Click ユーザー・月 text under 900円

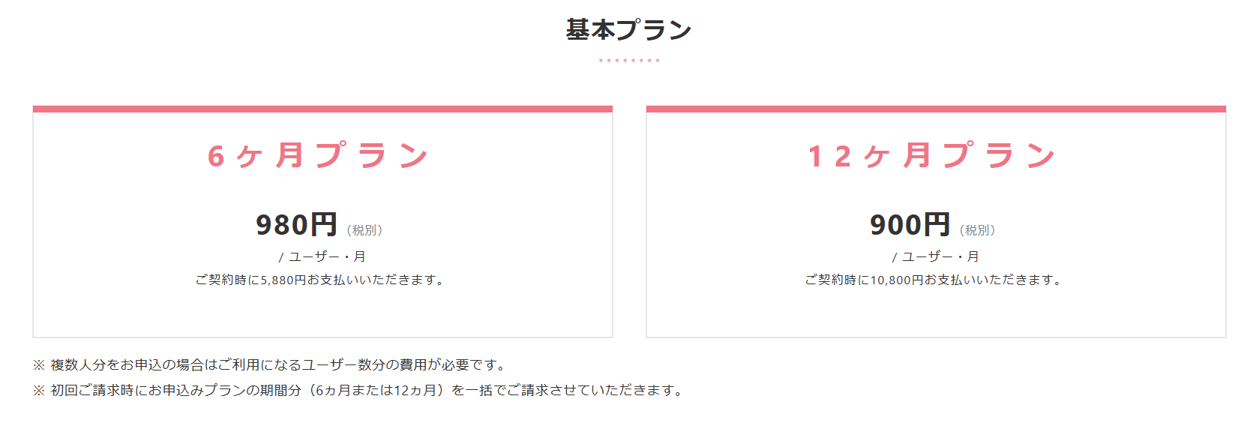click(940, 256)
